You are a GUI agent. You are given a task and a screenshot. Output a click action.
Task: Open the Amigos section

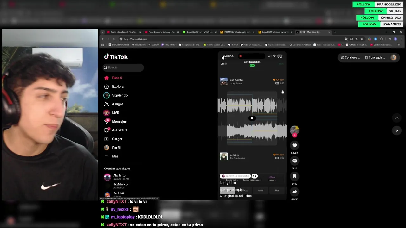pos(114,104)
